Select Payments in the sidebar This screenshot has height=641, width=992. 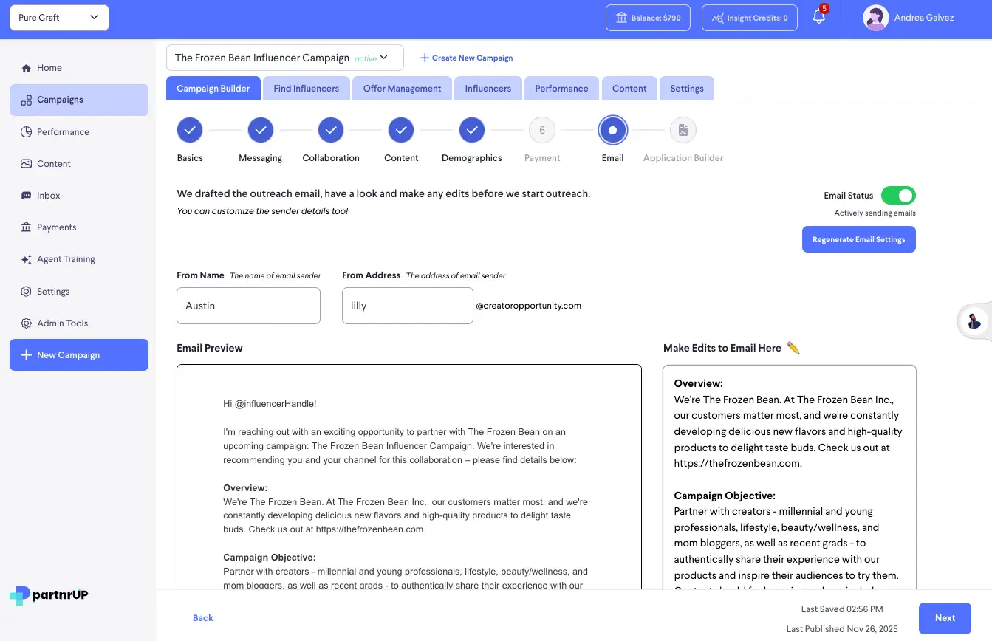click(57, 227)
